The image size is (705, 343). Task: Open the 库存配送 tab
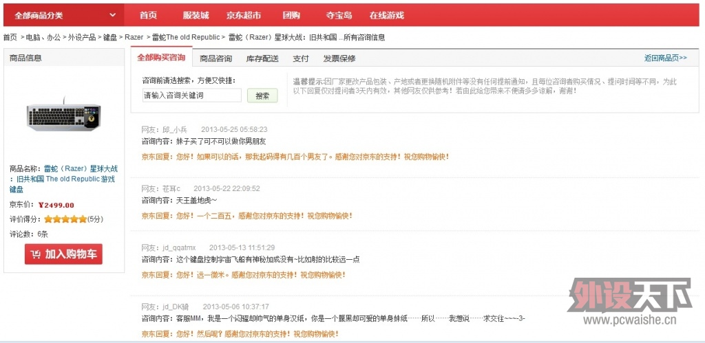(x=262, y=58)
